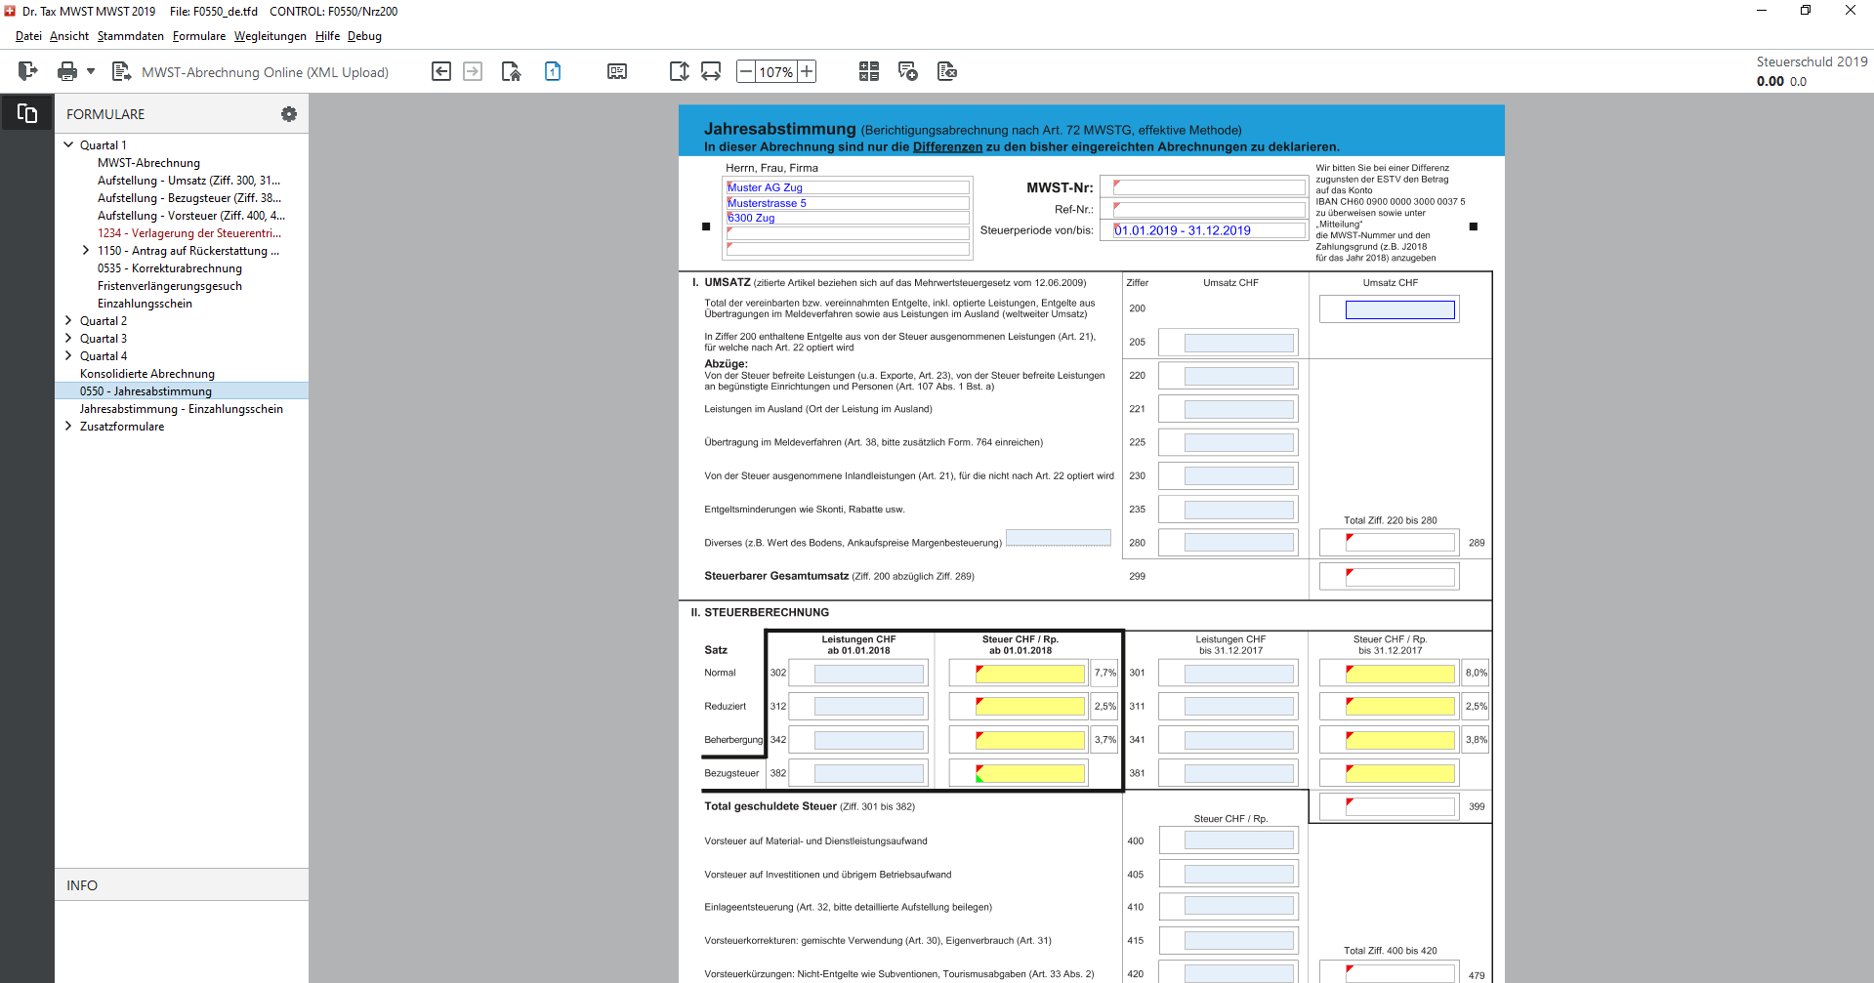Image resolution: width=1874 pixels, height=983 pixels.
Task: Open Einzahlungsschein under Quartal 1
Action: (145, 304)
